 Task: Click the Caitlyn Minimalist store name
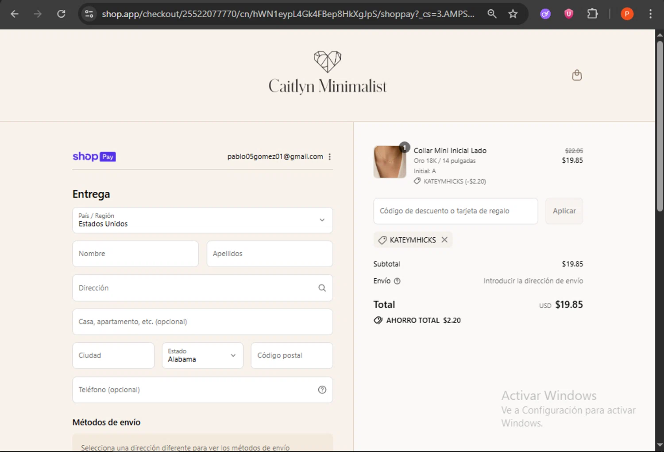click(x=328, y=86)
